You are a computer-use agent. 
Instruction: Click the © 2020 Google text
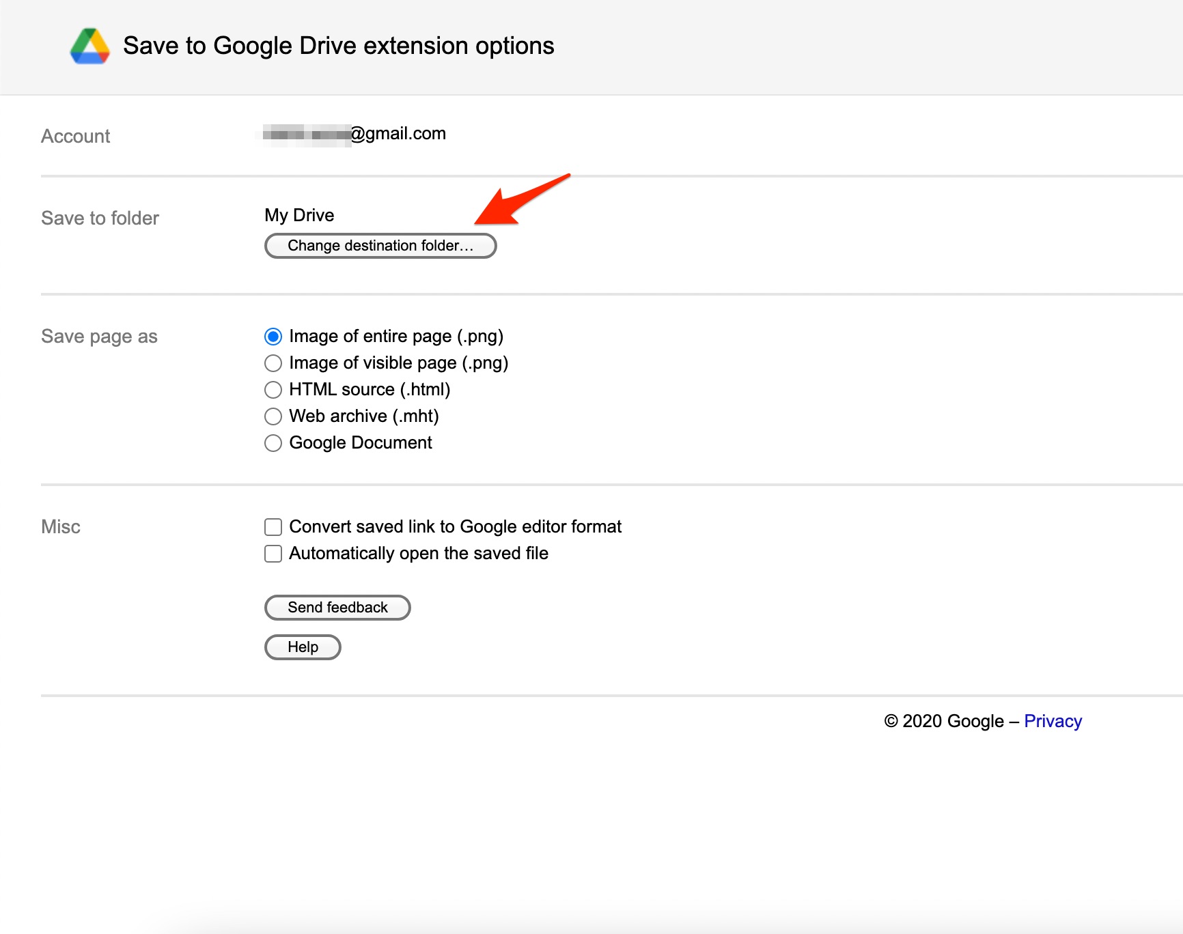click(944, 721)
